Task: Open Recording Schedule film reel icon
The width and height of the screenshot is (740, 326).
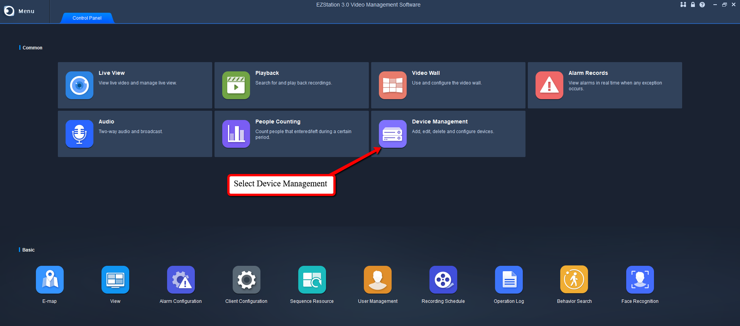Action: pos(443,280)
